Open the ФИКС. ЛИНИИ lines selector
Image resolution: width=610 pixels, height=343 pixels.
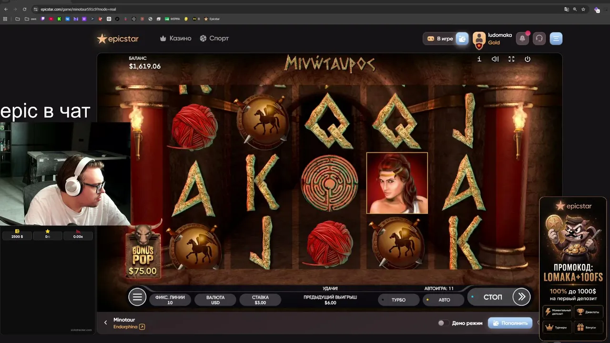pos(170,300)
